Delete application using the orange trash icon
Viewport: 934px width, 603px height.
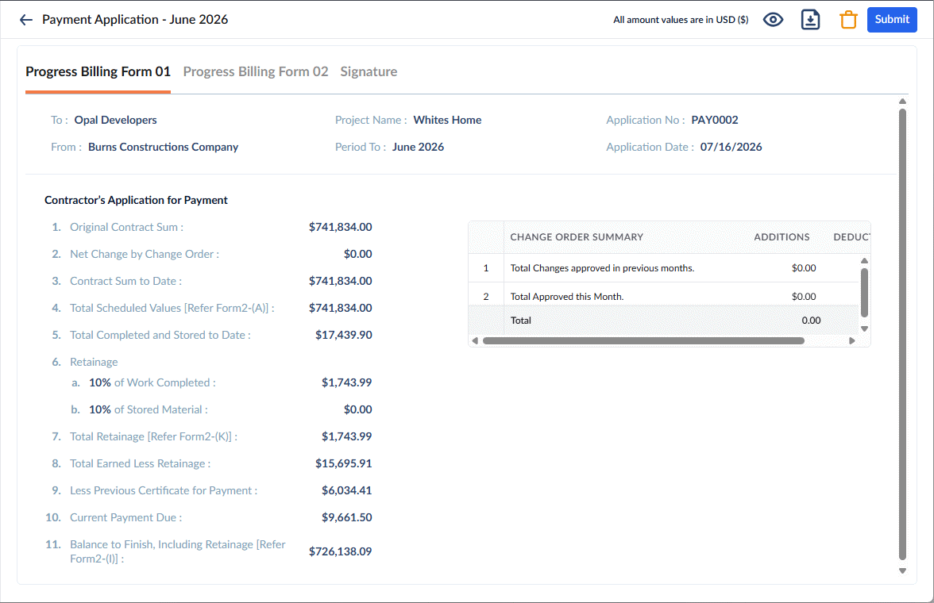pos(848,20)
